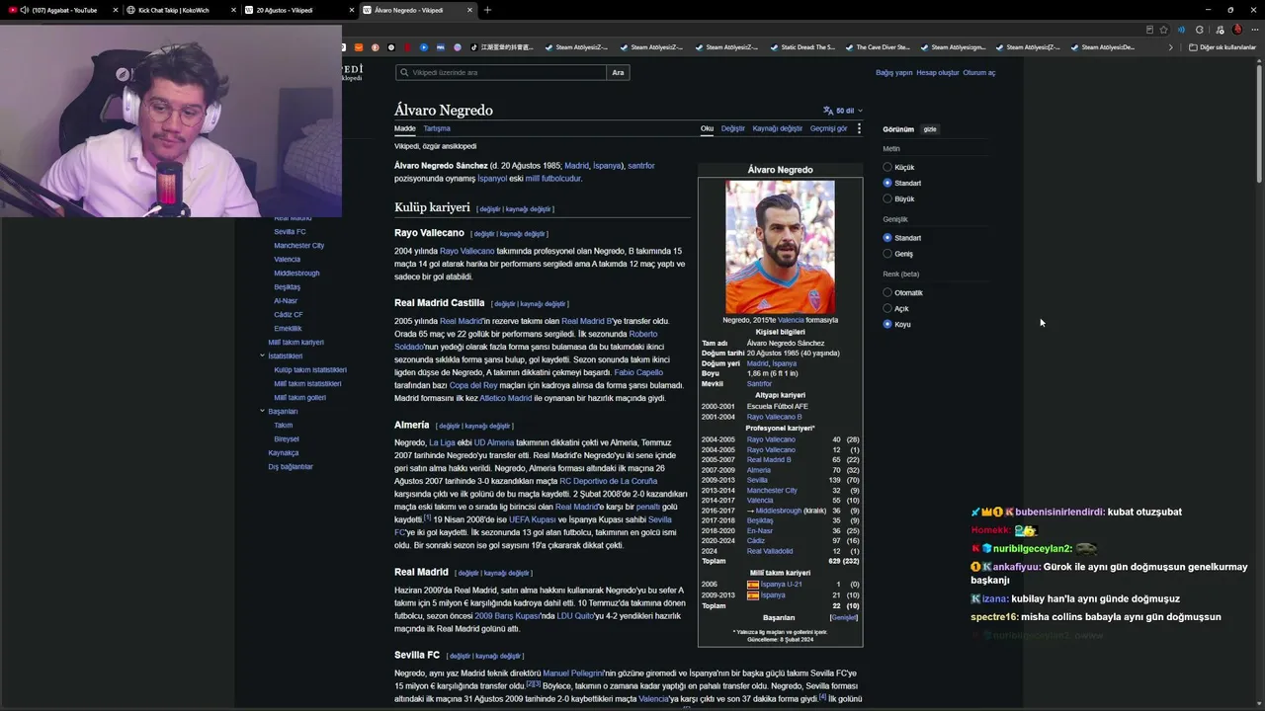Switch to the Aggabat YouTube browser tab
The image size is (1265, 711).
[x=62, y=10]
